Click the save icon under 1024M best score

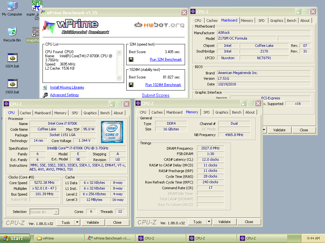pyautogui.click(x=131, y=85)
